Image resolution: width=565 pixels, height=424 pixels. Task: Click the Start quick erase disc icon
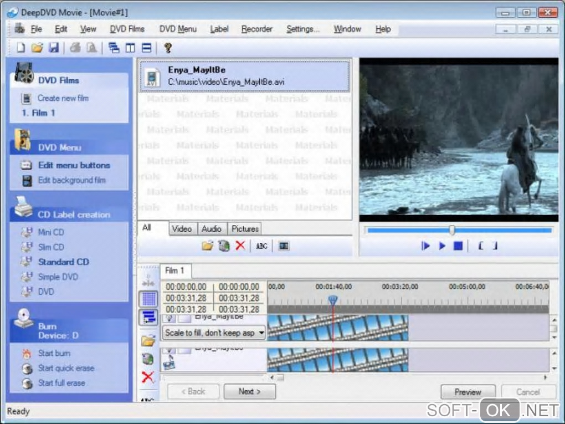tap(27, 368)
